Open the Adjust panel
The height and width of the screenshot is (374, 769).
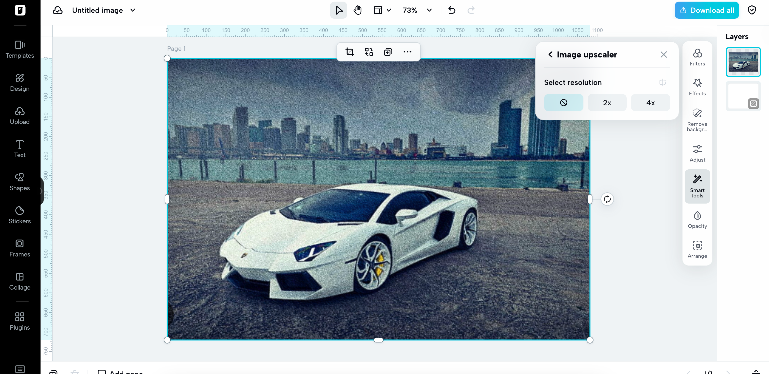click(697, 153)
